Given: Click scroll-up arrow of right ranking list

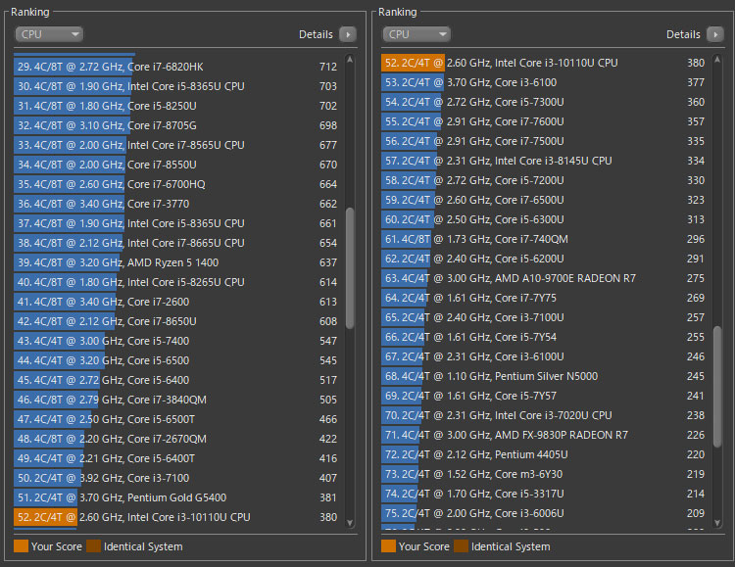Looking at the screenshot, I should pos(717,60).
